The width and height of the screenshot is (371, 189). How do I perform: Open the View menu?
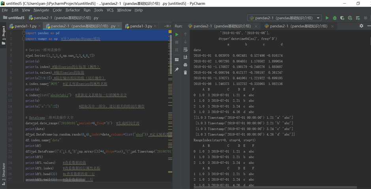[26, 10]
